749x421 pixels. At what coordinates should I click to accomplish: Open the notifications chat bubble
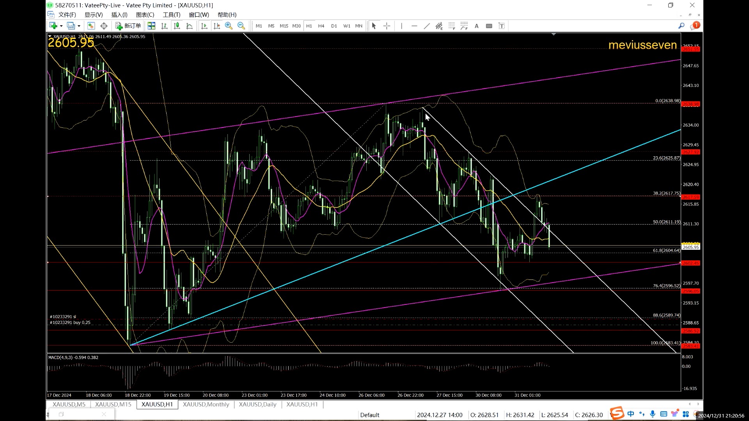pos(695,26)
